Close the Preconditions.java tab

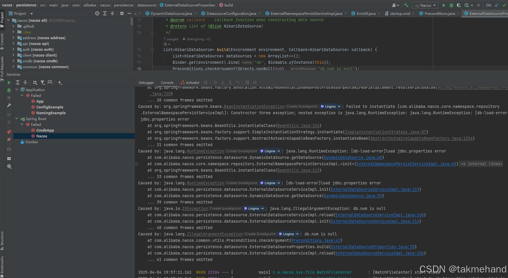coord(458,13)
